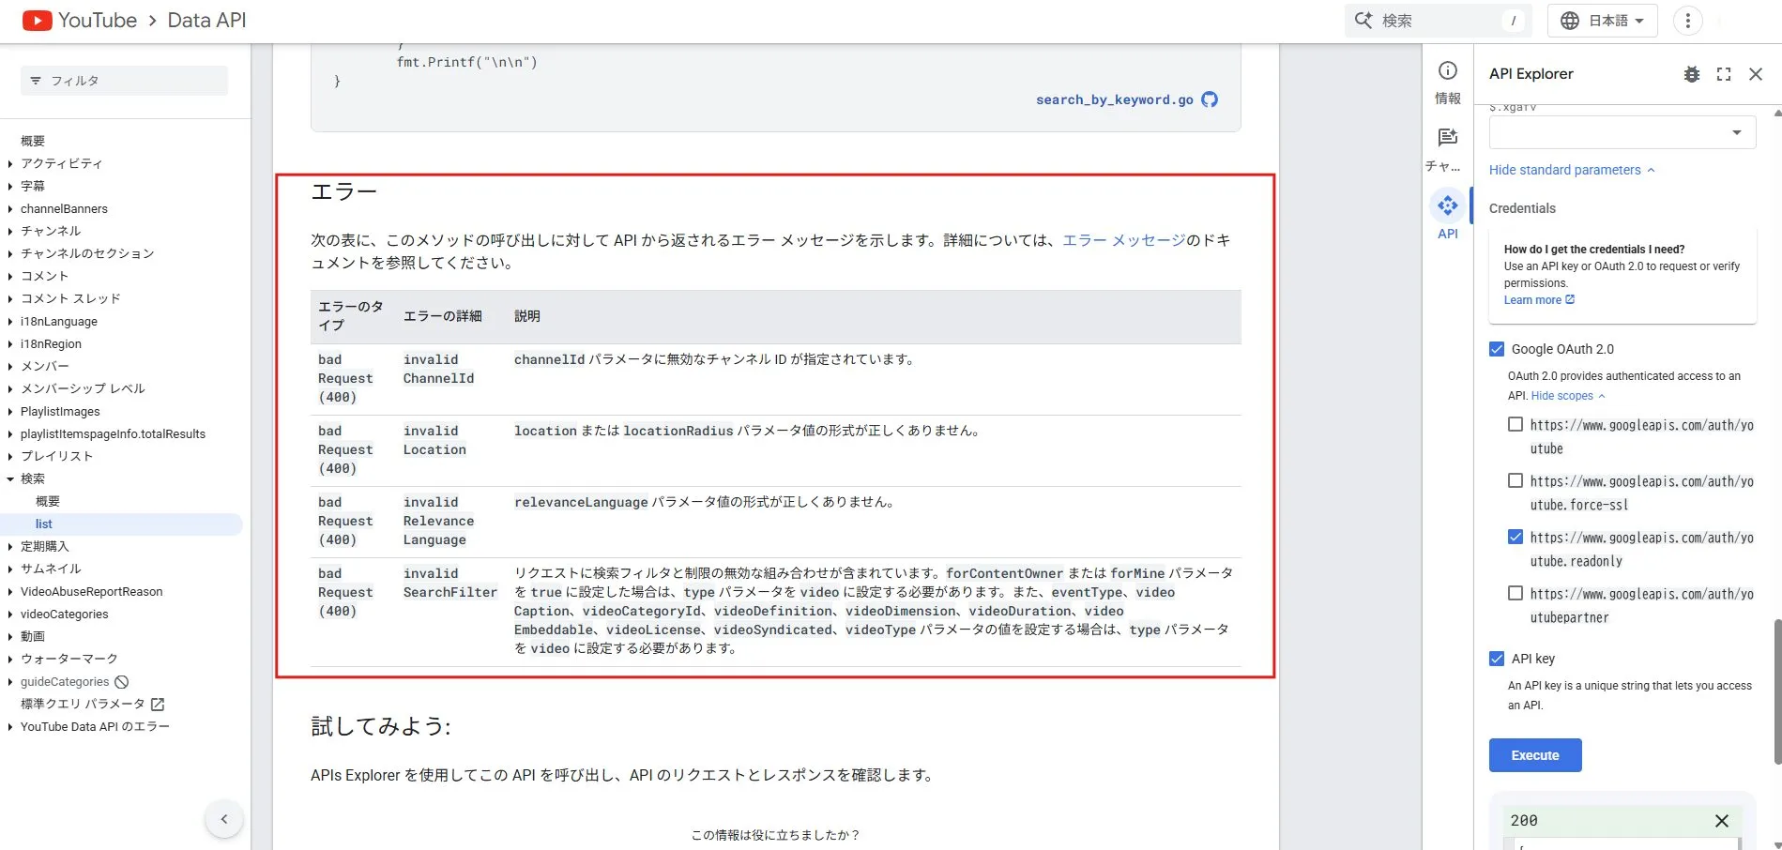The height and width of the screenshot is (850, 1782).
Task: Check the youtubepartner scope checkbox
Action: pos(1515,593)
